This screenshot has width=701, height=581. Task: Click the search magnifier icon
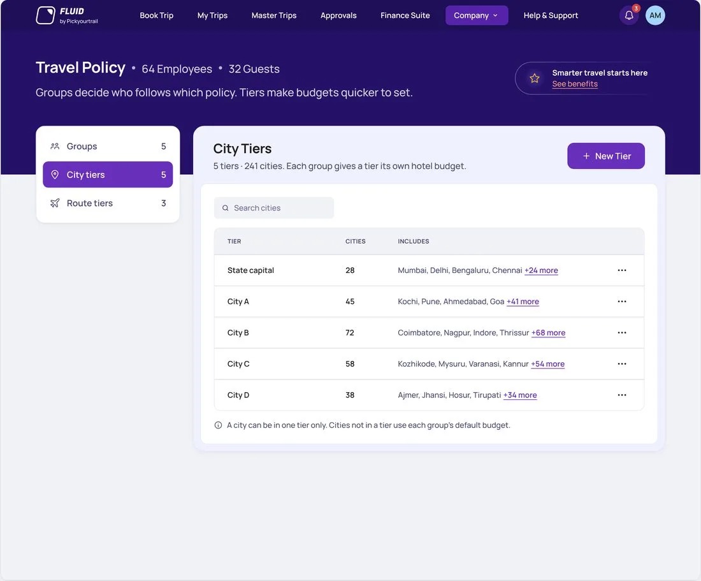pyautogui.click(x=226, y=208)
